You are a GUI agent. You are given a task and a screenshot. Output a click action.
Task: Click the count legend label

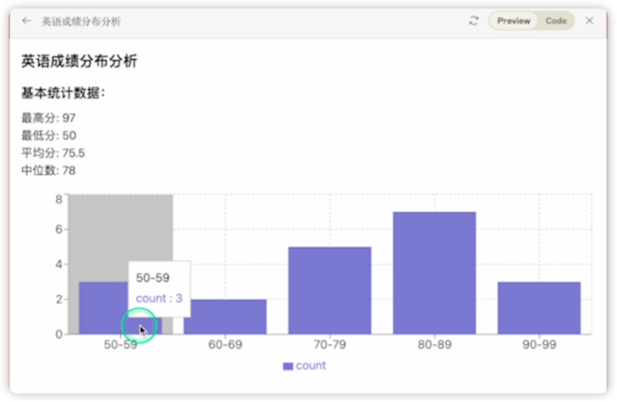[311, 365]
